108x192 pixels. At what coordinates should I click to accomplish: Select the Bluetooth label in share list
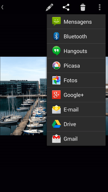(x=75, y=36)
